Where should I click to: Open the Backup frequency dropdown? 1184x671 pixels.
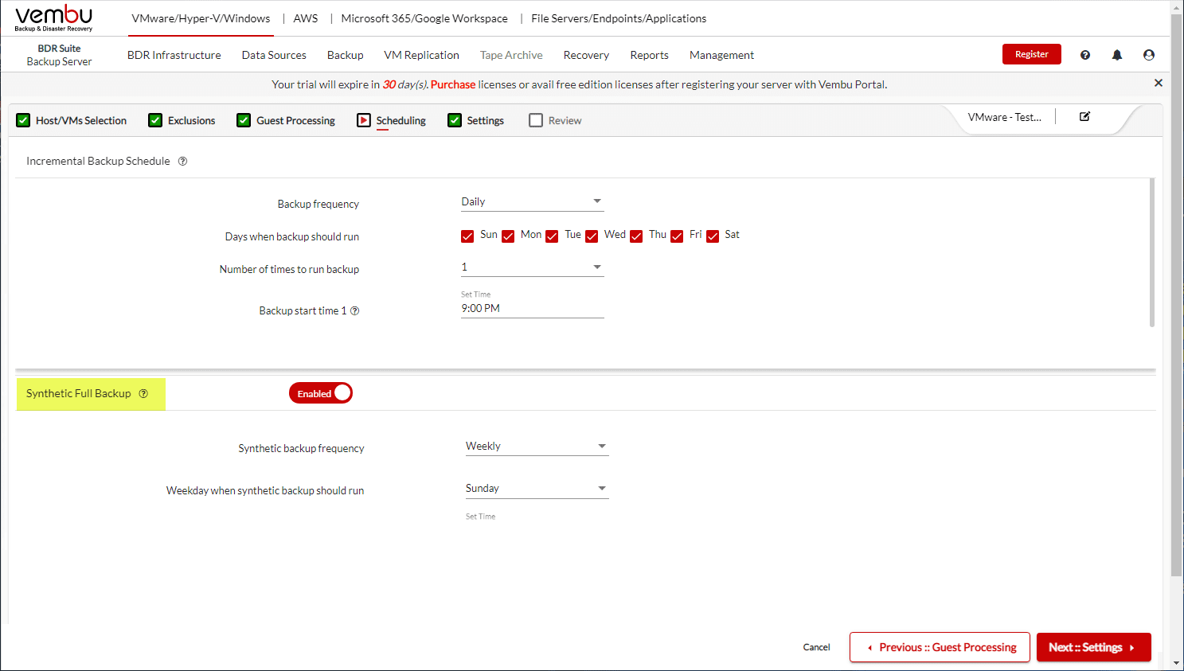532,202
